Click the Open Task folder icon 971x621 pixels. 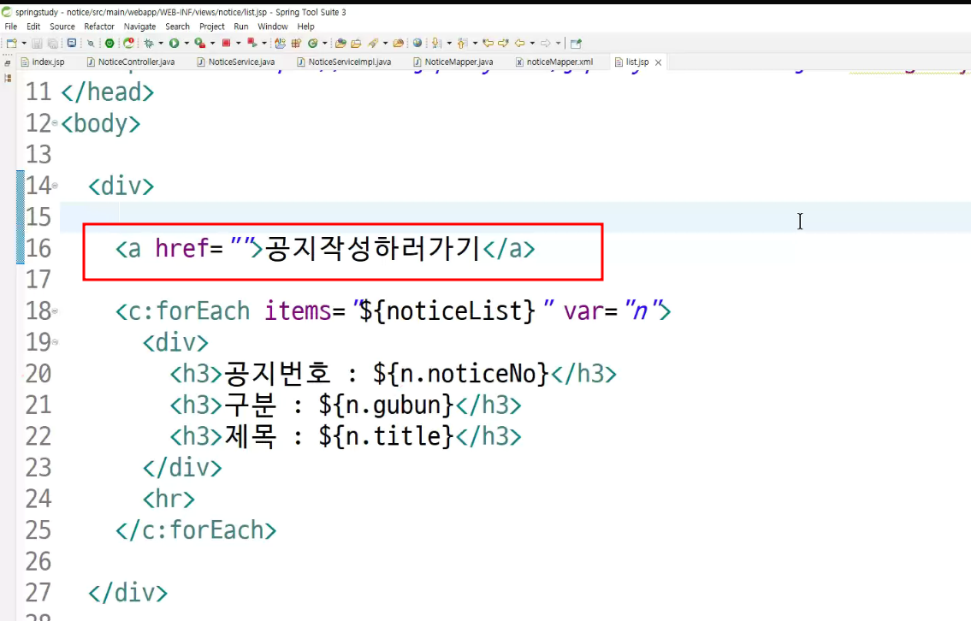(340, 44)
